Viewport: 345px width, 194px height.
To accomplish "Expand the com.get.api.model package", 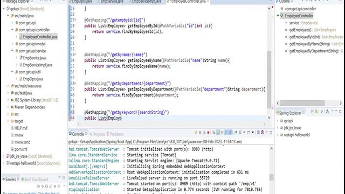I will tap(12, 44).
